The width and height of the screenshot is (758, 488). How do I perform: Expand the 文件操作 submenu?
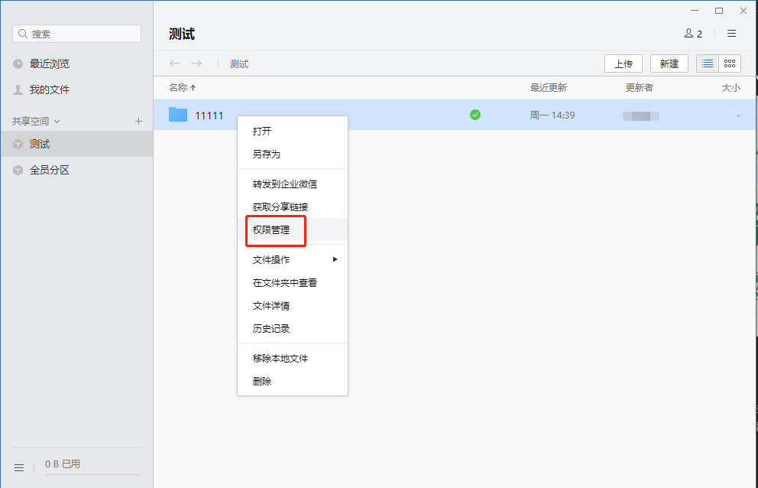(x=293, y=260)
